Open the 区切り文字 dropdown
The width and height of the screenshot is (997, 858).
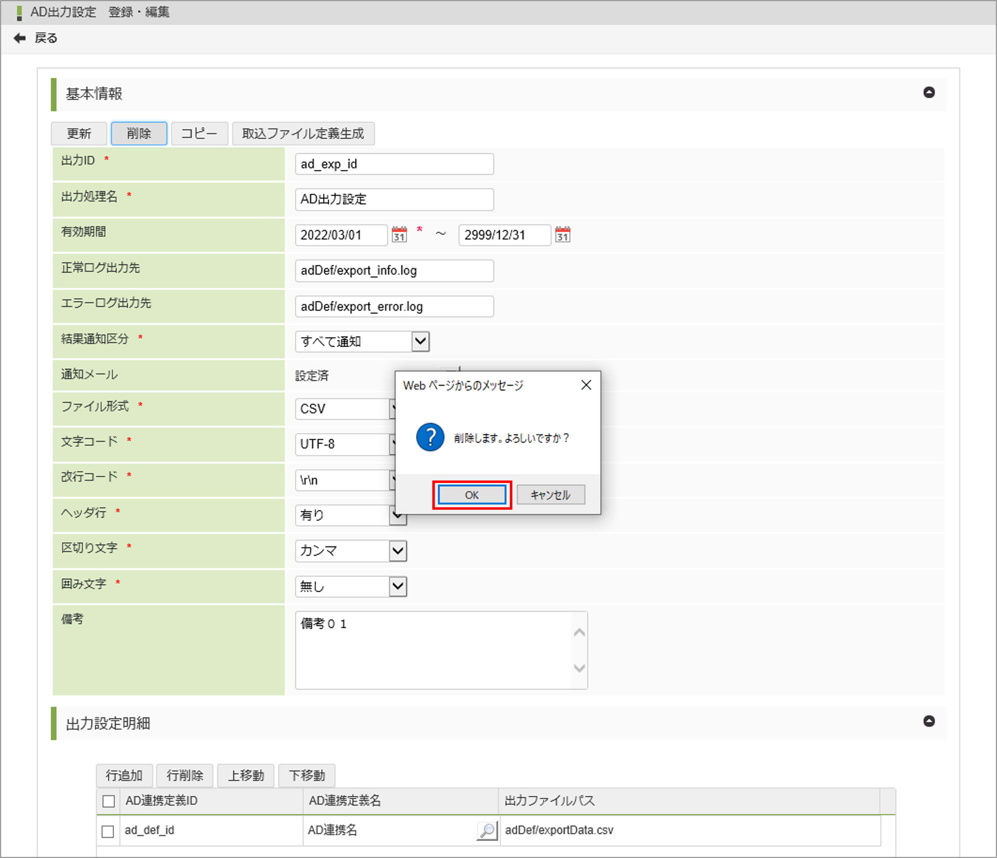(x=397, y=551)
